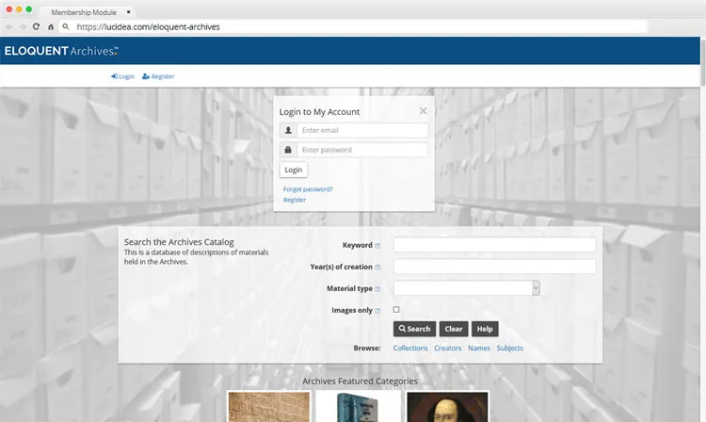Screen dimensions: 706x422
Task: Click the Material type help icon
Action: pos(377,288)
